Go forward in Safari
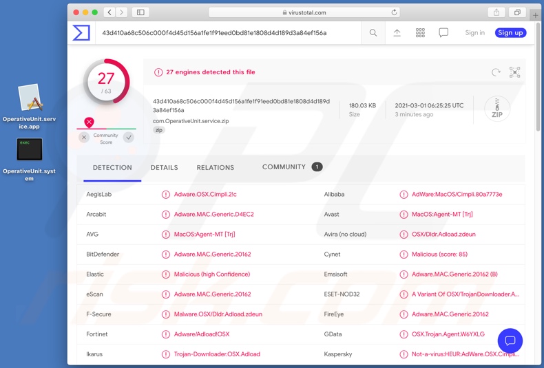 tap(121, 12)
